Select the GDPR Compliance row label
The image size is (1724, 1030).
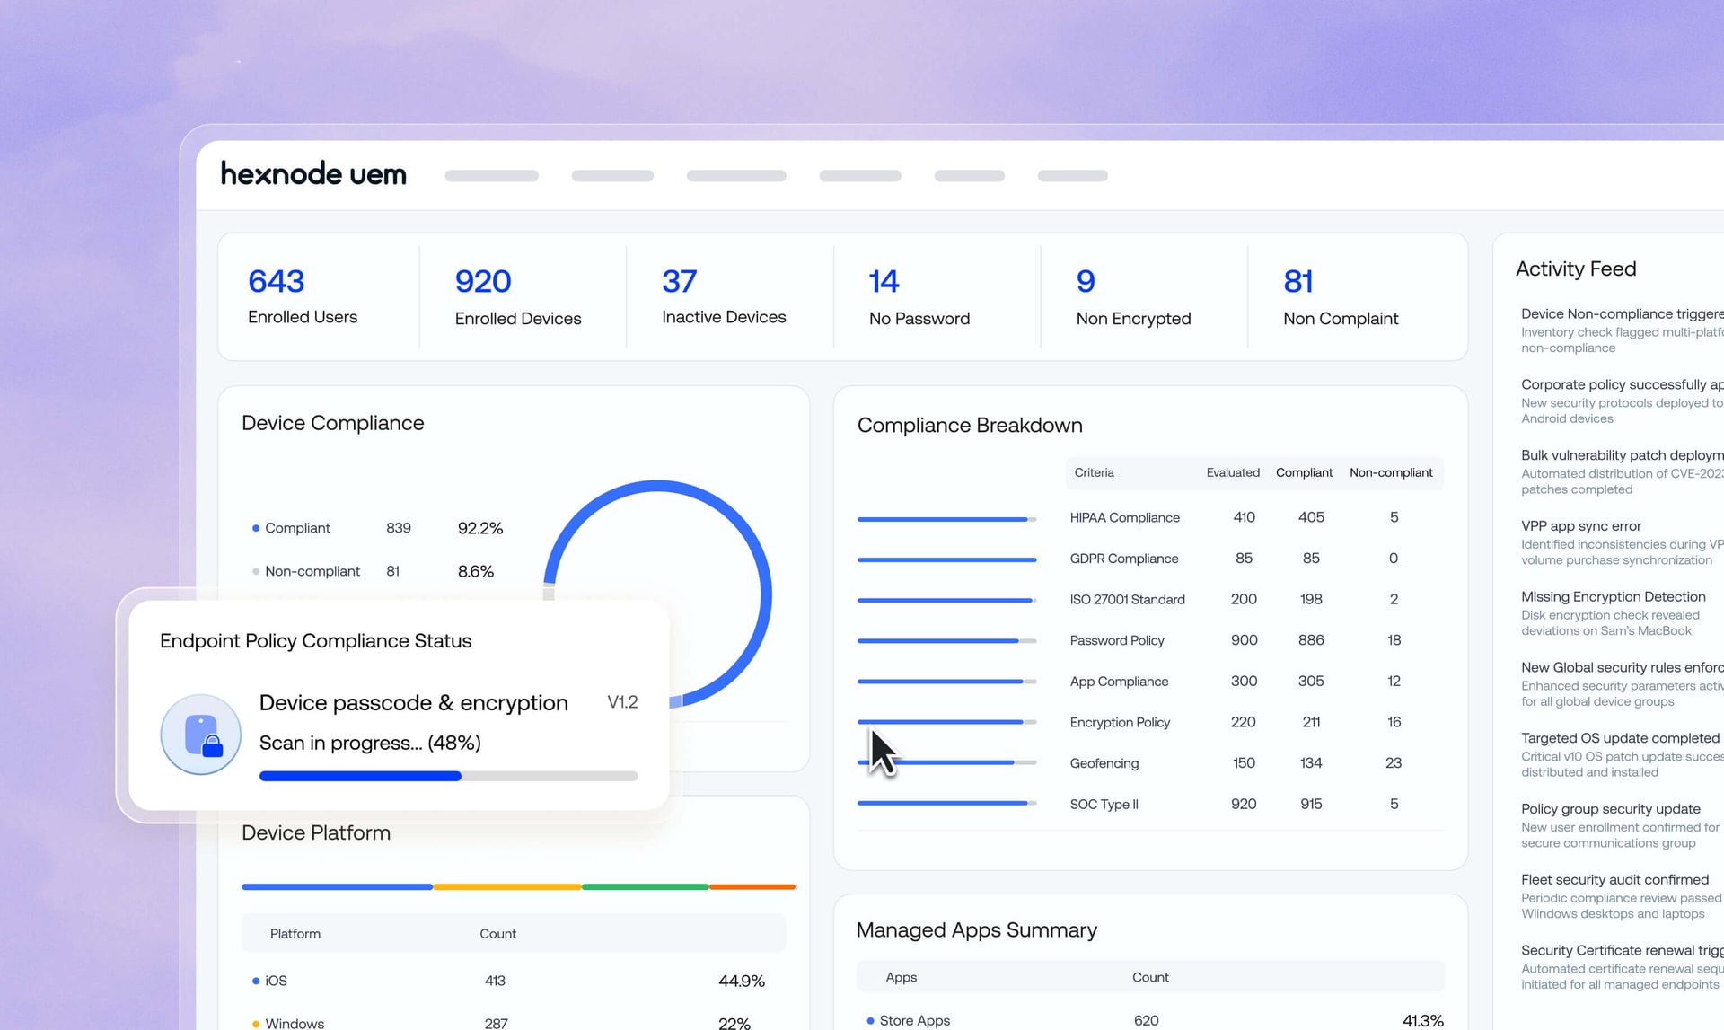[x=1123, y=559]
